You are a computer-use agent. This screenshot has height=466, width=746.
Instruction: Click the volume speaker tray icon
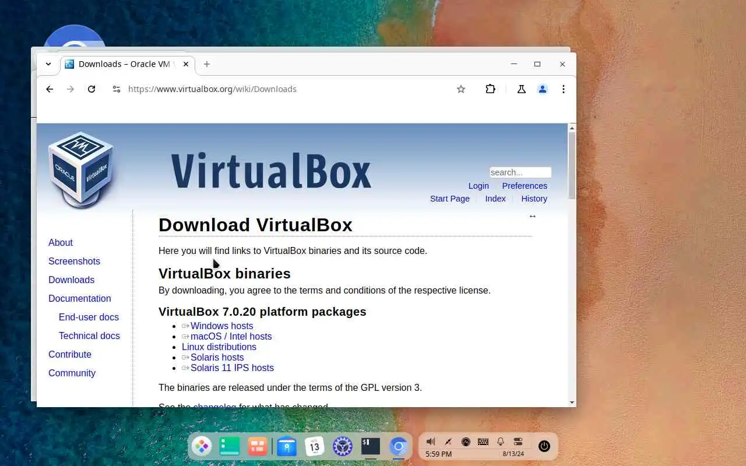(x=431, y=442)
